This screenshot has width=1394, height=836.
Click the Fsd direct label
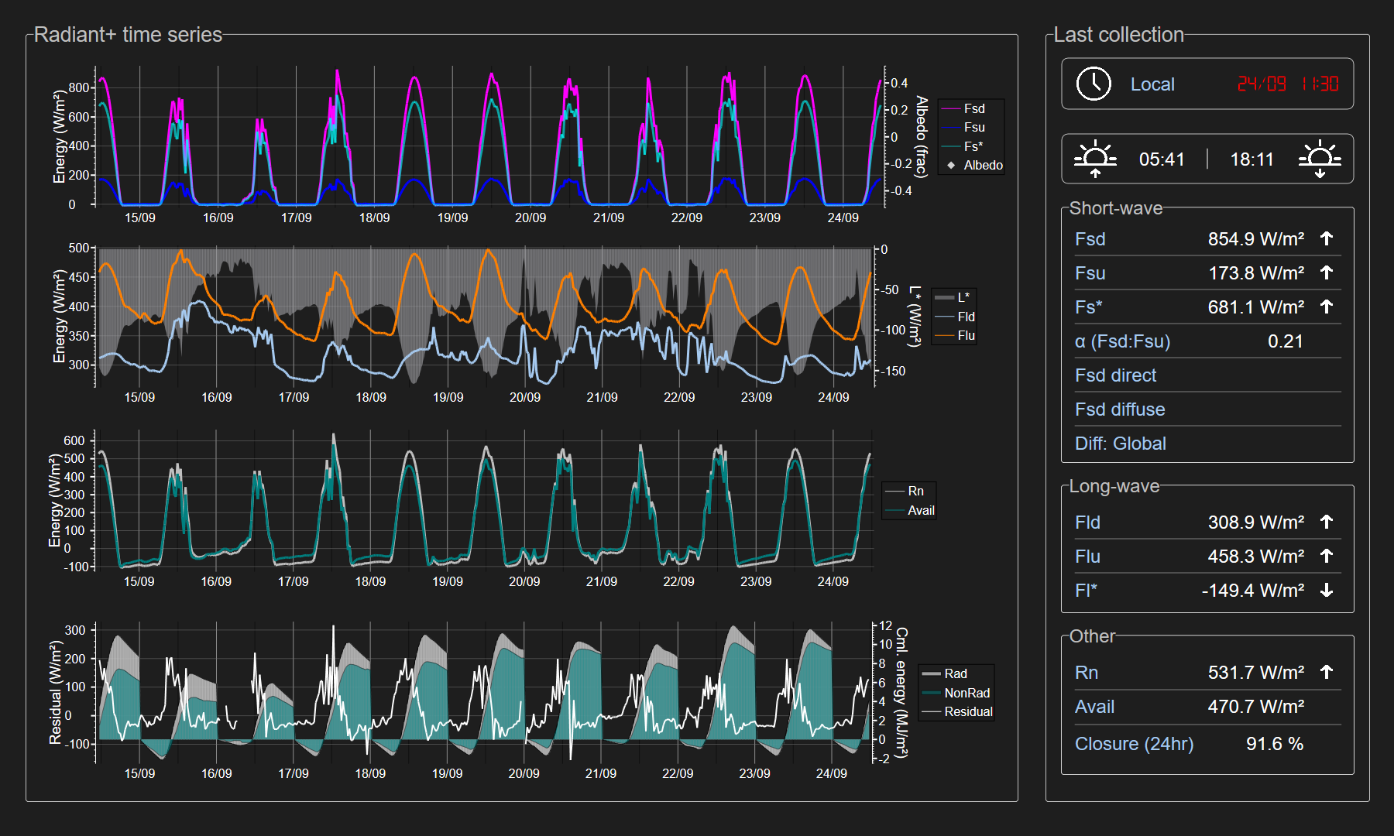(x=1115, y=375)
